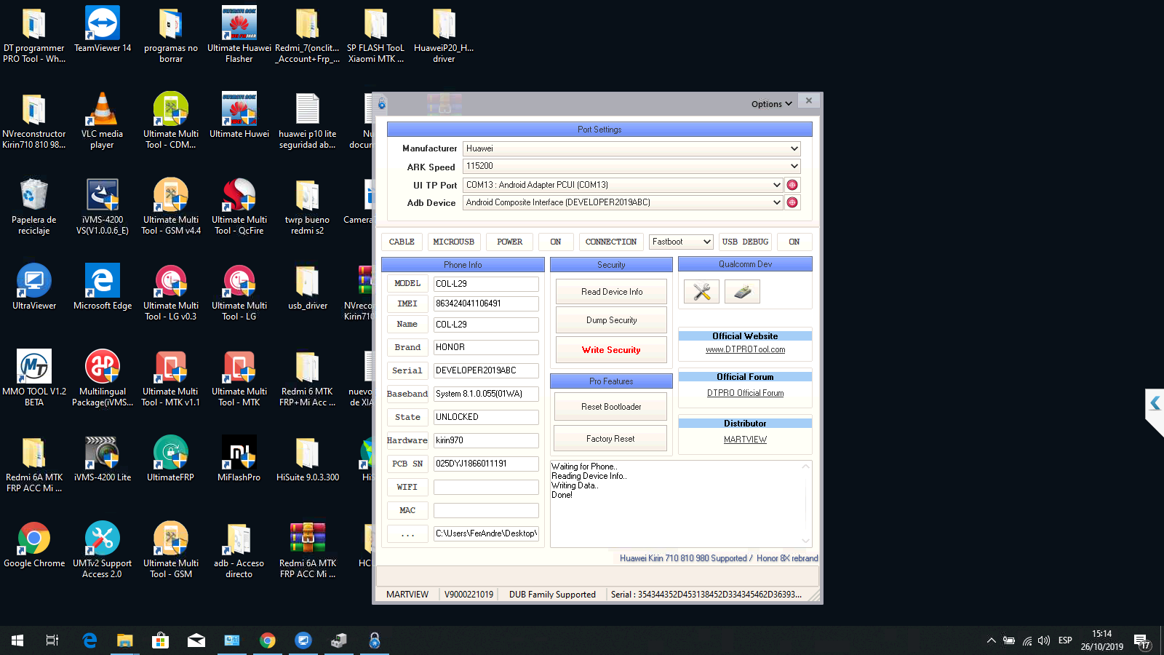
Task: Open UltimateFRP desktop icon
Action: point(171,458)
